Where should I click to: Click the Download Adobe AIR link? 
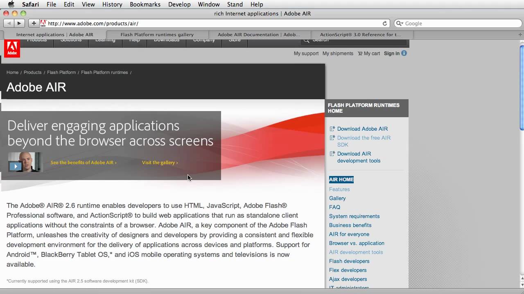point(362,129)
